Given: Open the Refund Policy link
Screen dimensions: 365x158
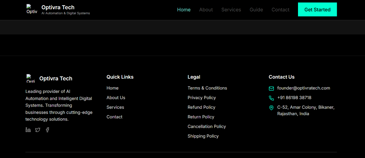Looking at the screenshot, I should [201, 107].
